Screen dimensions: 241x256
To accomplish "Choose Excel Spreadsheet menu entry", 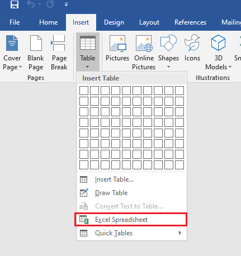I will (131, 220).
